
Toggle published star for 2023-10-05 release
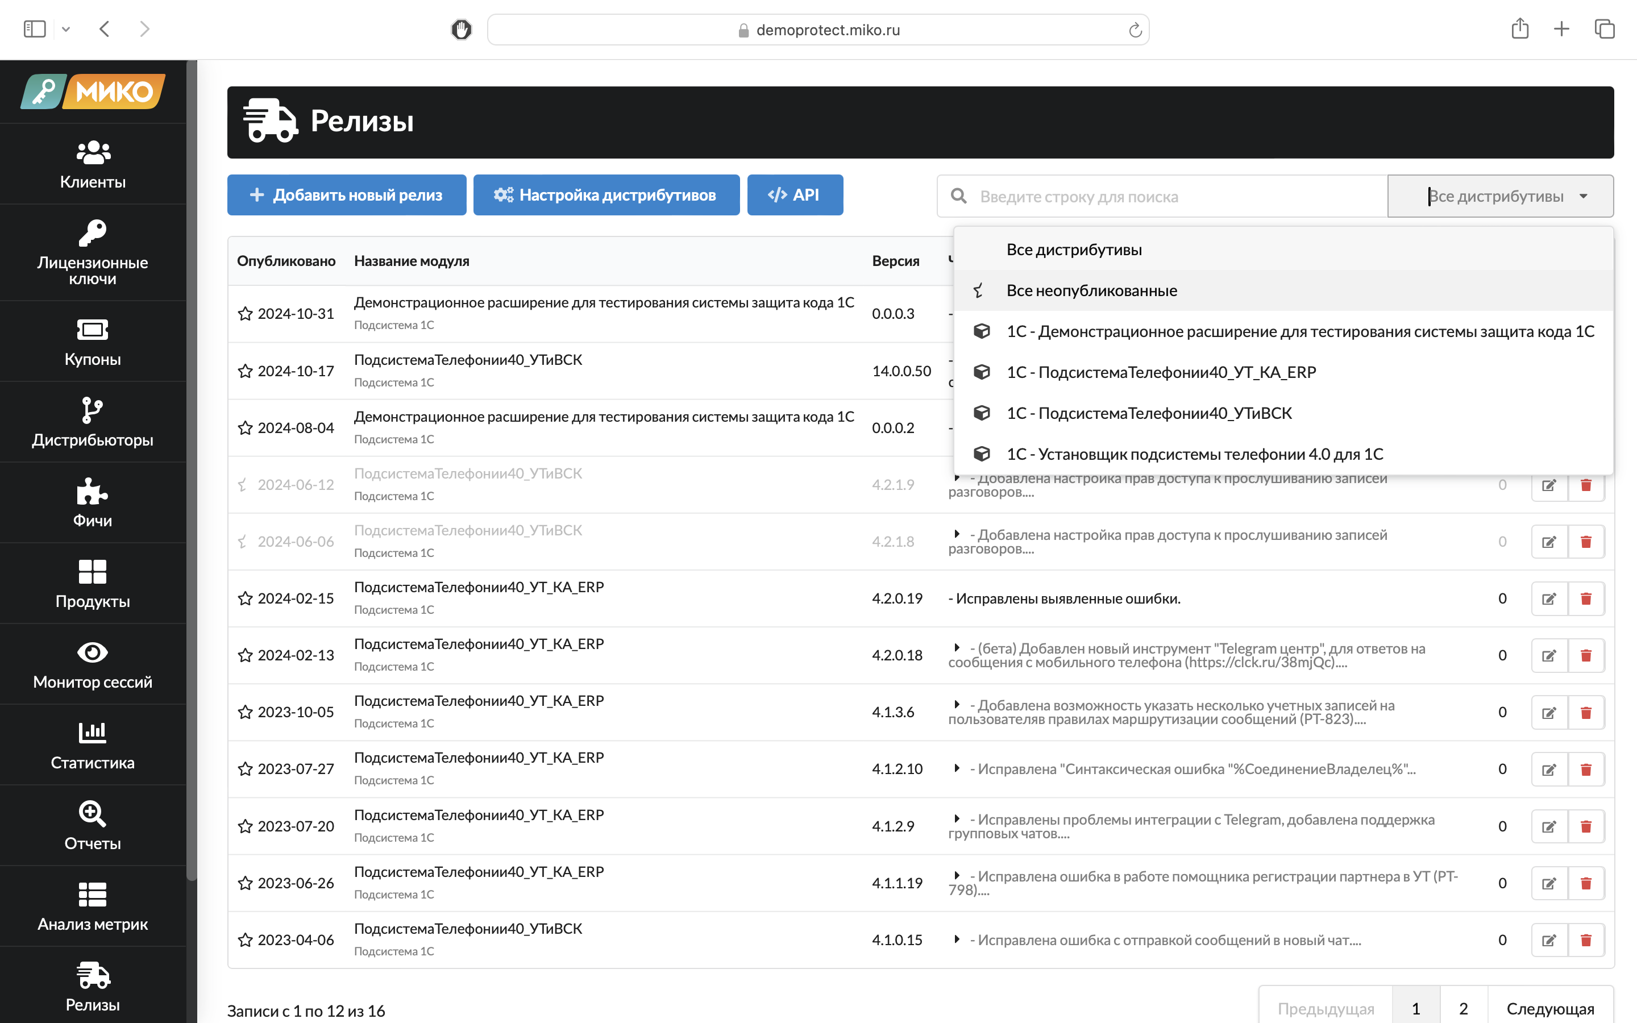click(x=245, y=712)
